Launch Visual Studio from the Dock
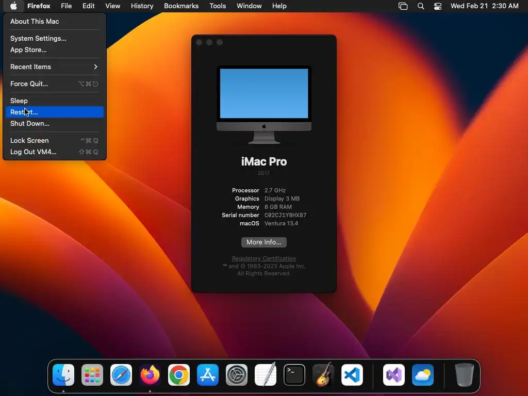 [x=394, y=375]
